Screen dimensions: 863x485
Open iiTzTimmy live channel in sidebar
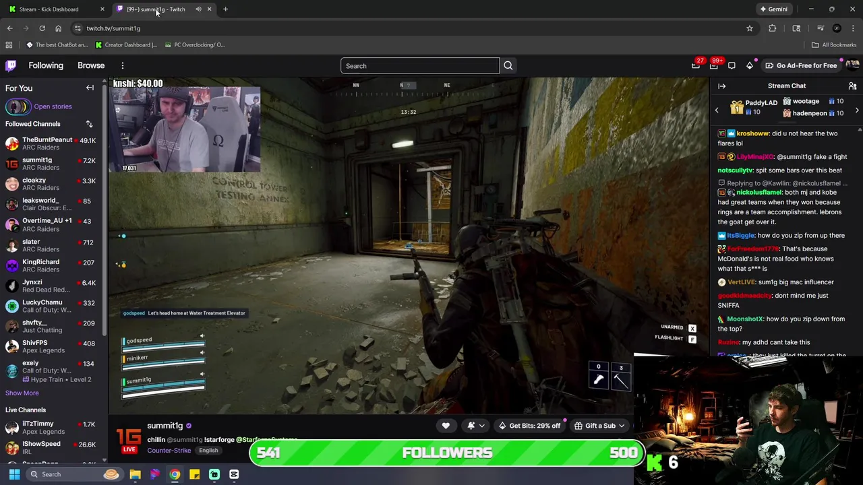point(53,428)
